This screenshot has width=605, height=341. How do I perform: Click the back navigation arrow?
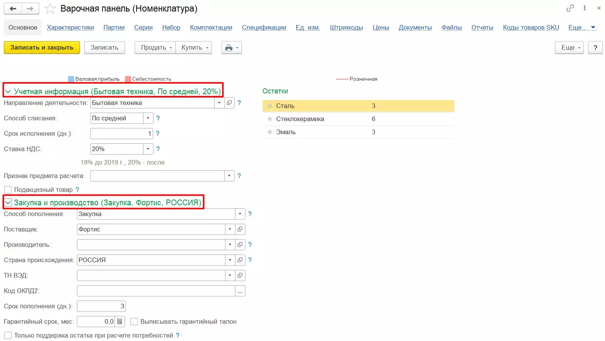coord(13,8)
